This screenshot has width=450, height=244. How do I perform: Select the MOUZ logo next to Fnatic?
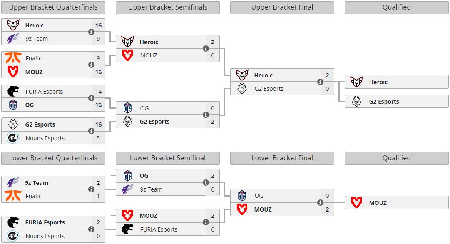pyautogui.click(x=13, y=72)
